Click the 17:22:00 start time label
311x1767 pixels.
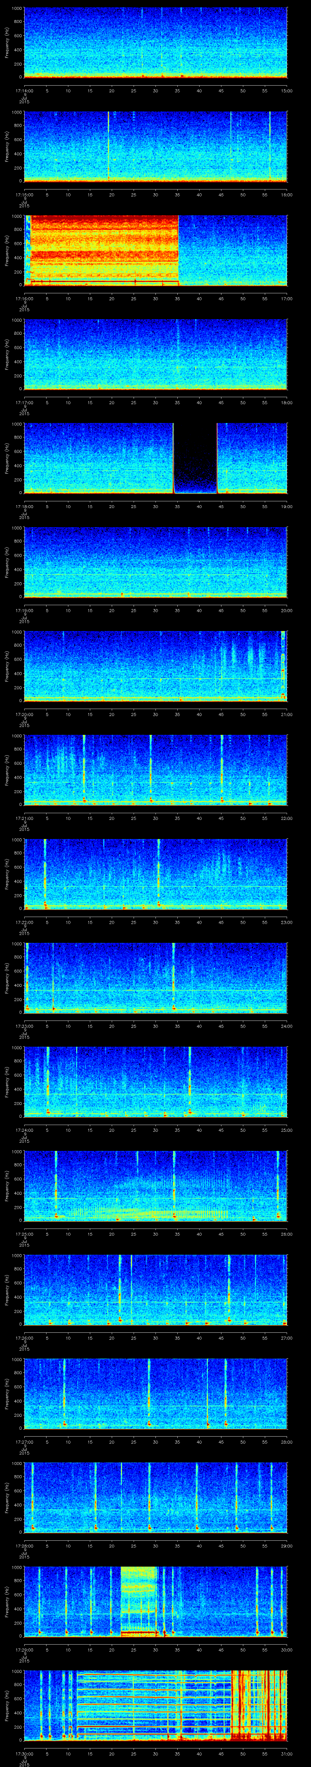[x=24, y=922]
